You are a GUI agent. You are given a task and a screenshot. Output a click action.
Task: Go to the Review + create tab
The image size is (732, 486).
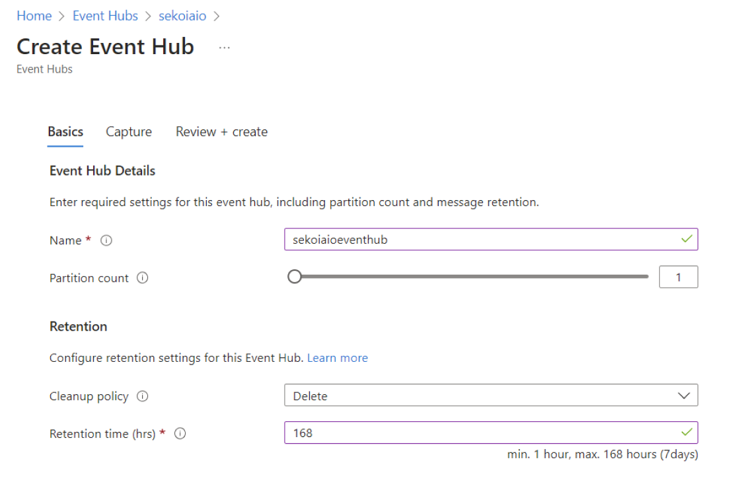pos(221,131)
